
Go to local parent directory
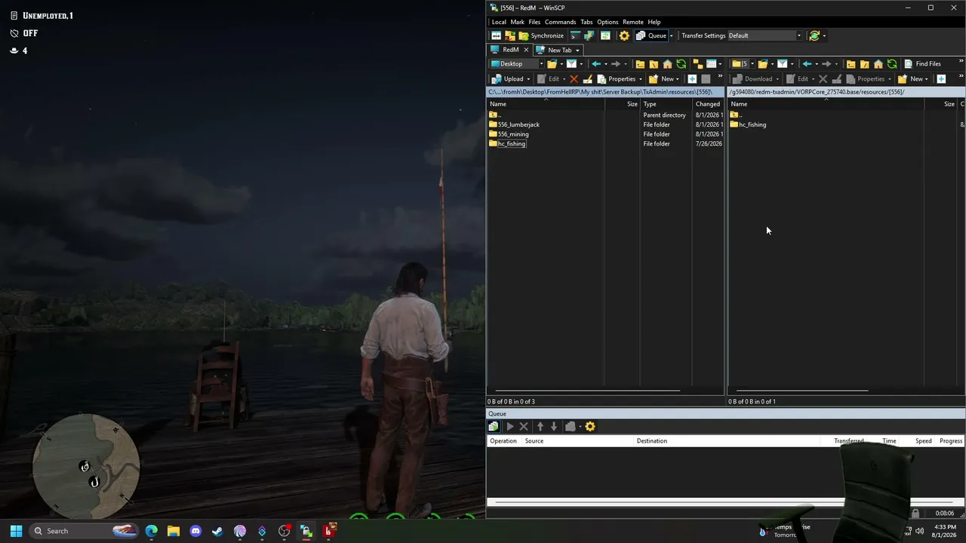[x=640, y=64]
